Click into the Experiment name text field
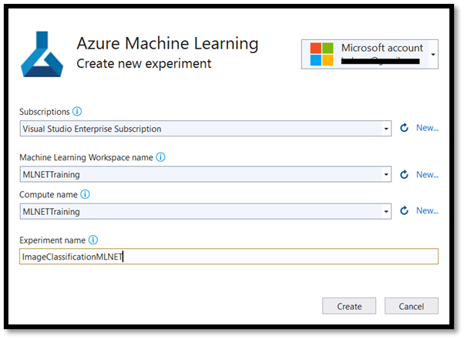 pyautogui.click(x=230, y=257)
